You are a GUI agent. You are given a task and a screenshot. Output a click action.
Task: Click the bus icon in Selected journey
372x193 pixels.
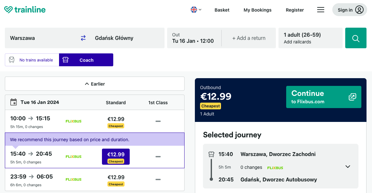(211, 154)
